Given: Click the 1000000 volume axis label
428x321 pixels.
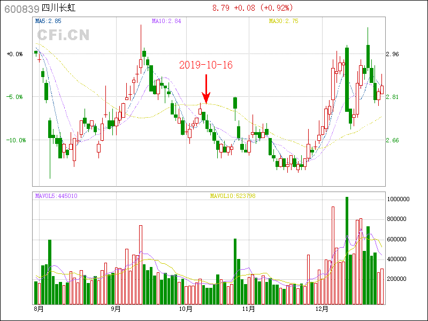Looking at the screenshot, I should 399,199.
